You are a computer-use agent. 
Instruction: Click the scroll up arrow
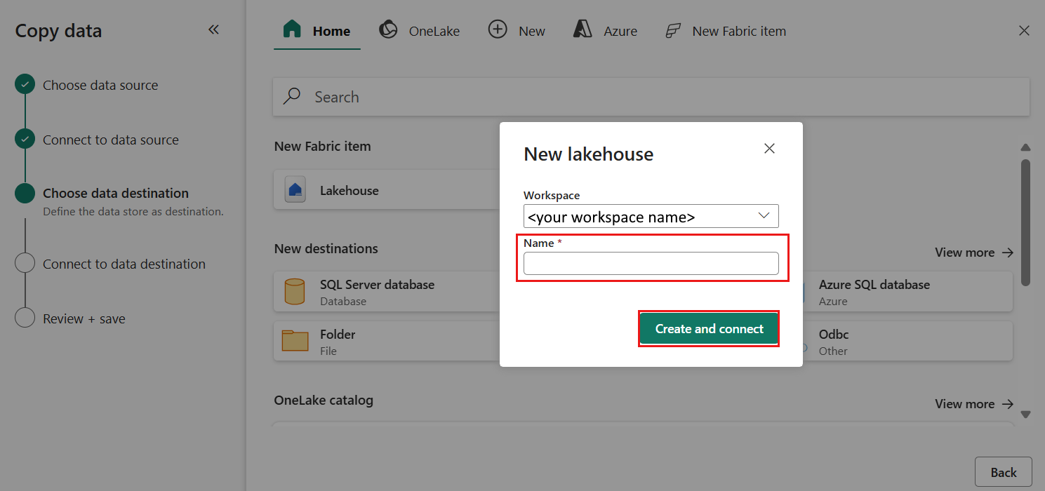click(1025, 147)
